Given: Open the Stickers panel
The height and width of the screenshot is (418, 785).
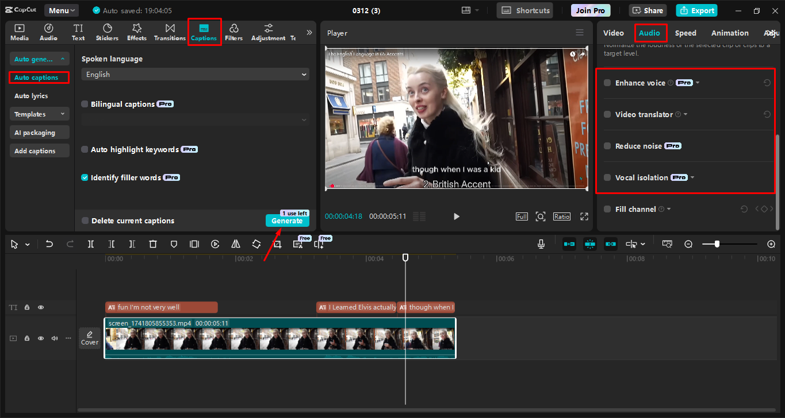Looking at the screenshot, I should 107,32.
